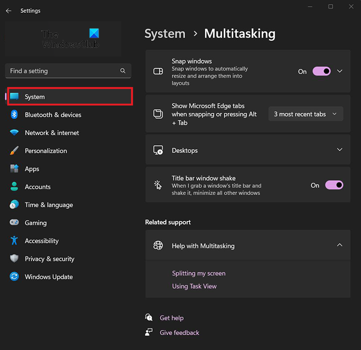This screenshot has width=361, height=350.
Task: Click the Accounts person icon
Action: click(x=14, y=186)
